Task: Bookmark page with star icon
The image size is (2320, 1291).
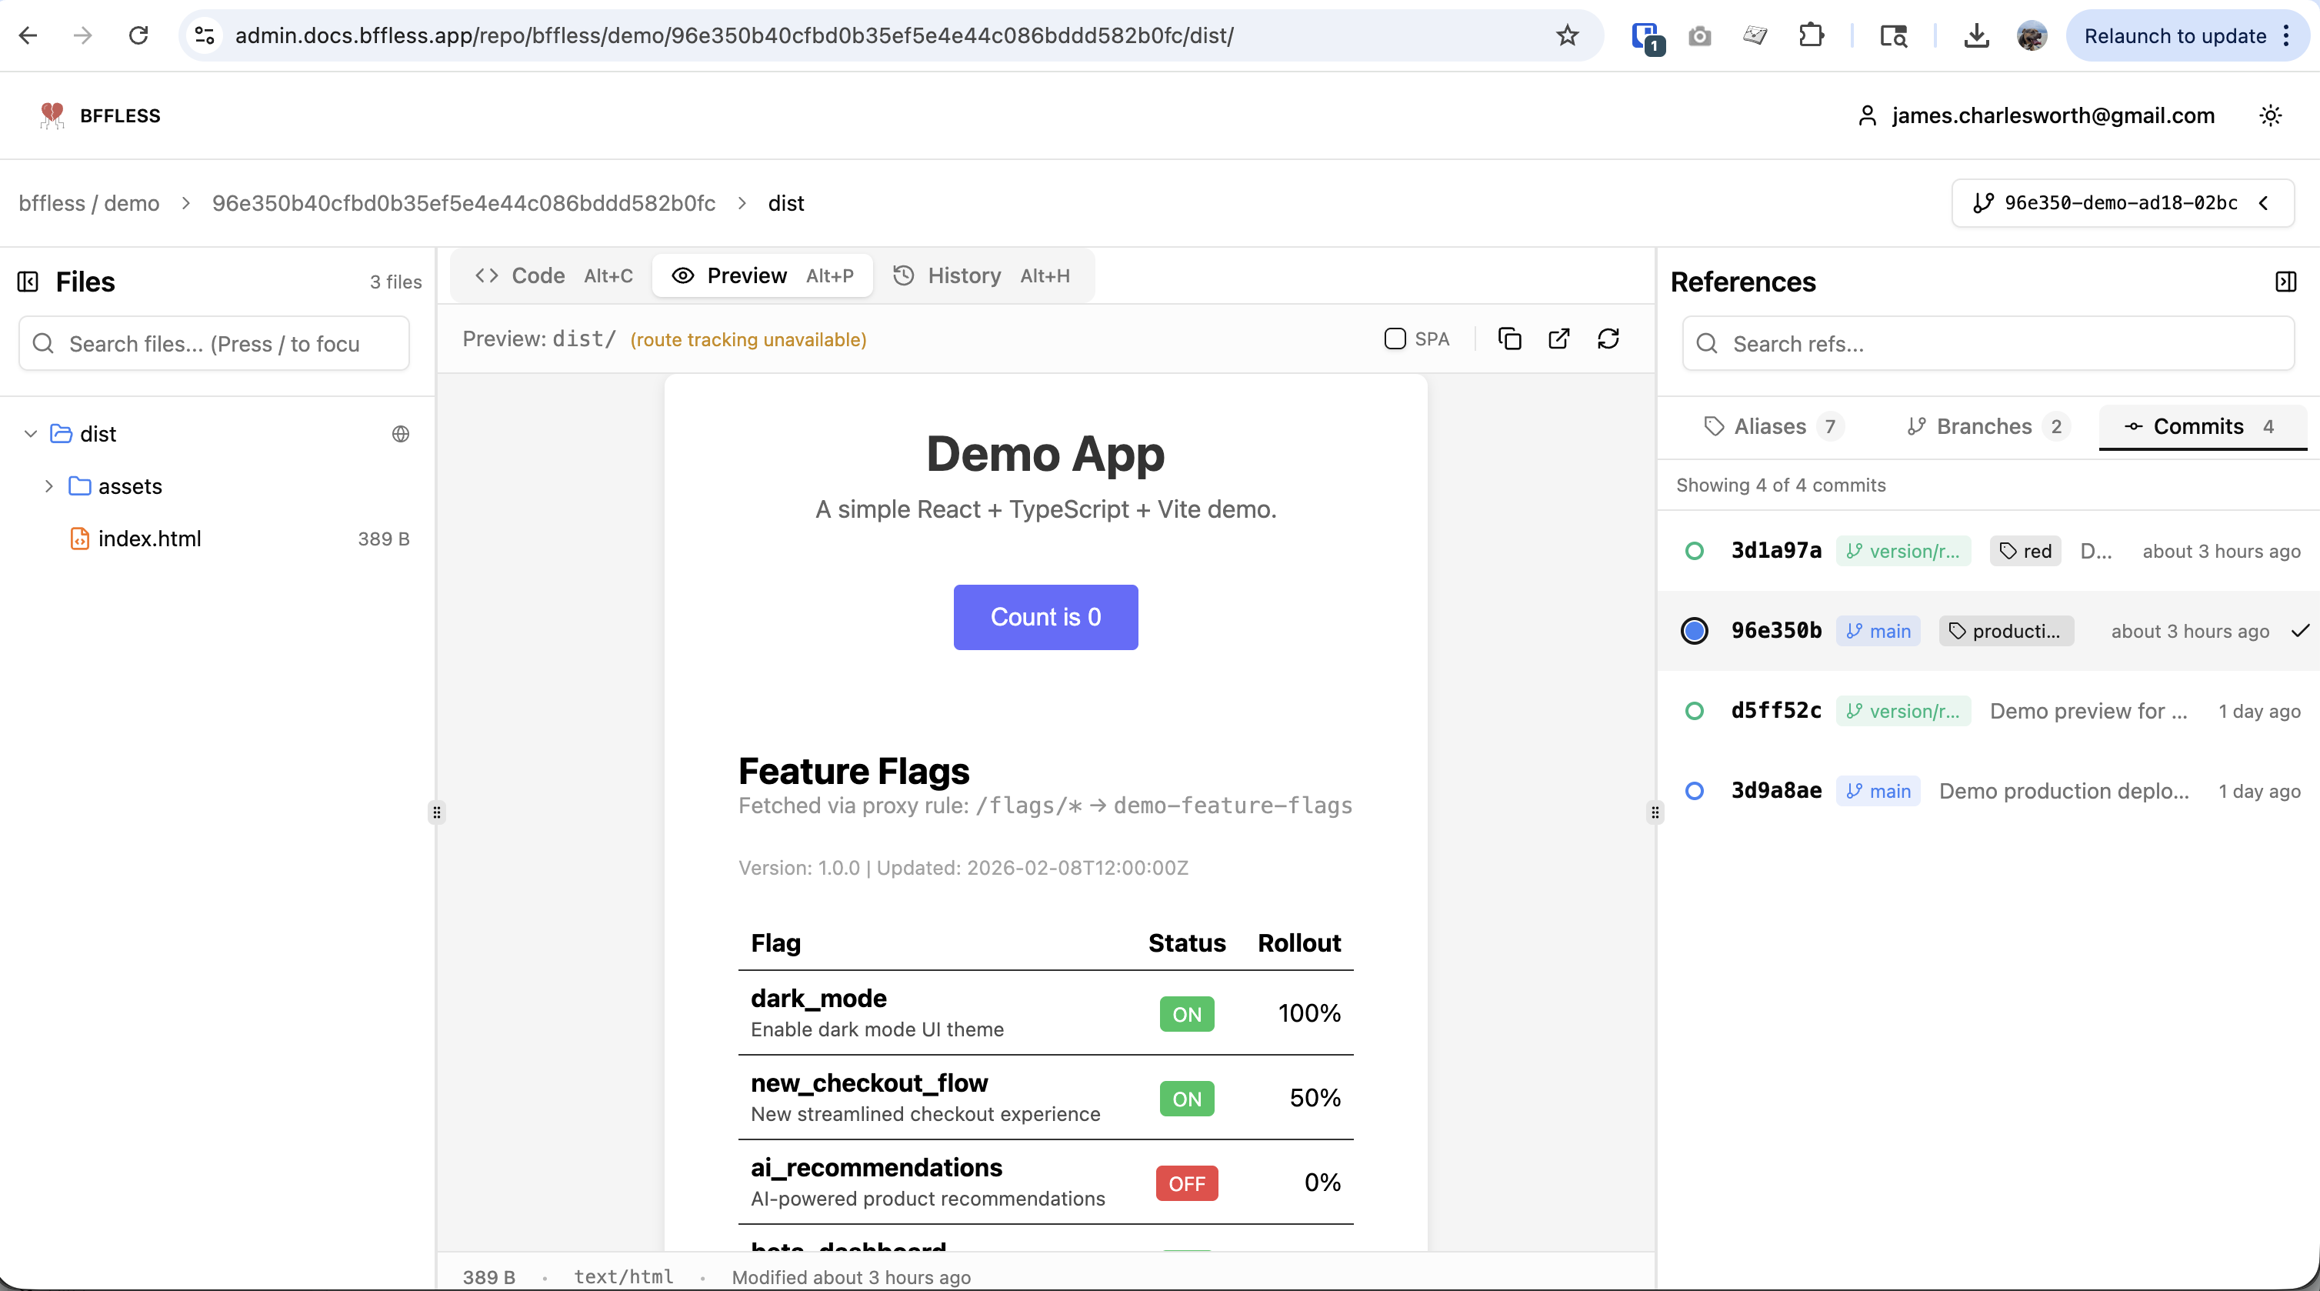Action: coord(1568,36)
